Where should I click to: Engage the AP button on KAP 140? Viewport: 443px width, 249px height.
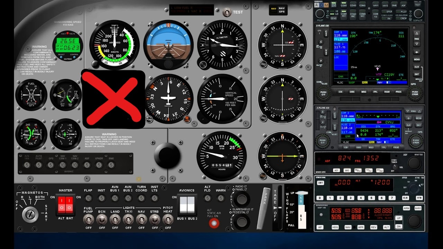pyautogui.click(x=320, y=227)
